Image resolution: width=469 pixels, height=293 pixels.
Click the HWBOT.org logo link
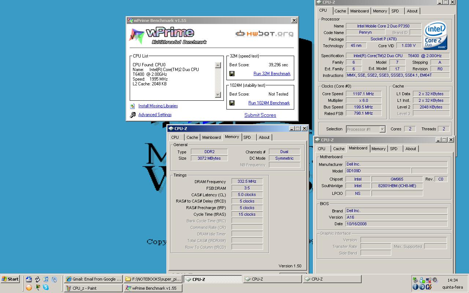264,34
